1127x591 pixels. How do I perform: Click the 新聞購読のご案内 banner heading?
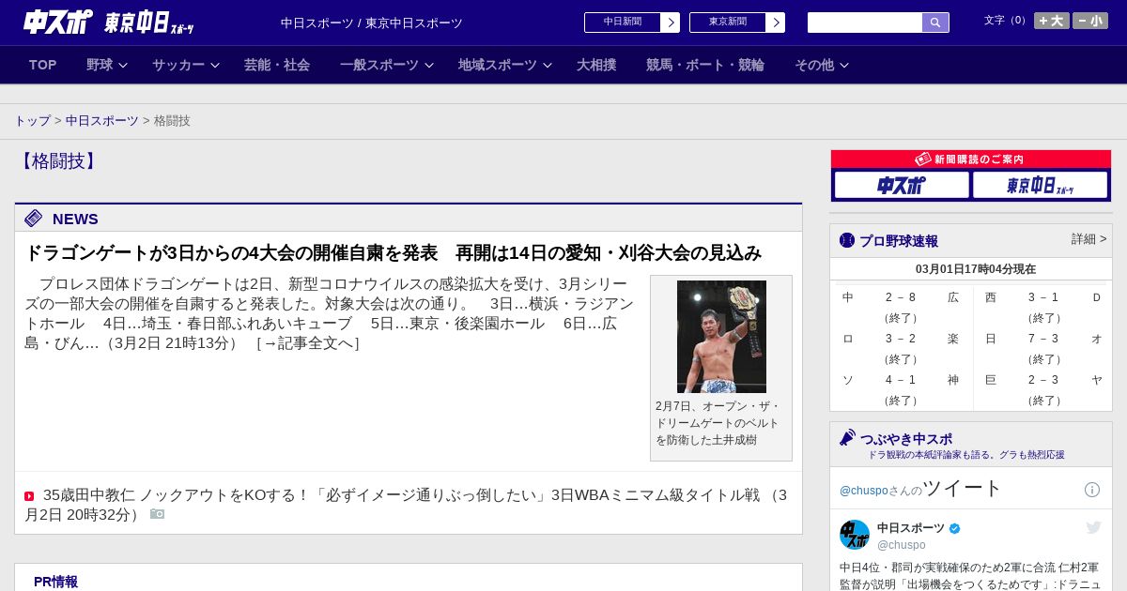pos(971,159)
